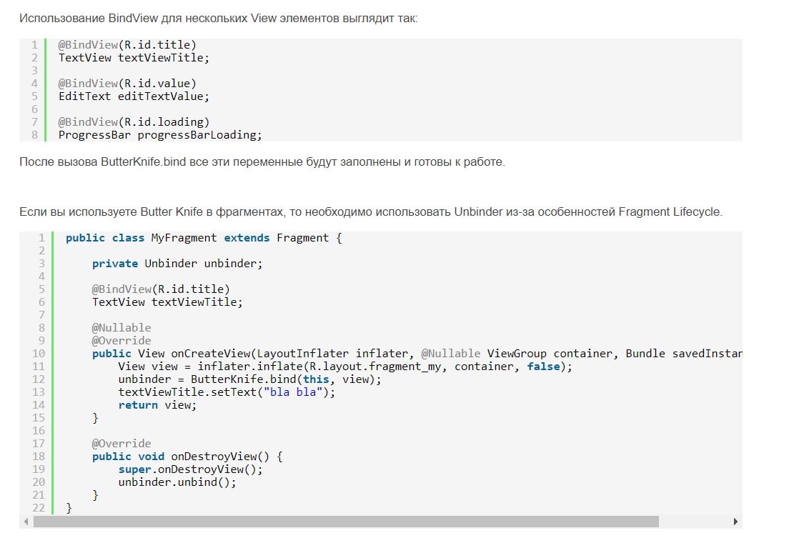Click the "@BindView(R.id.title)" line in the first snippet
The width and height of the screenshot is (789, 538).
pos(127,45)
